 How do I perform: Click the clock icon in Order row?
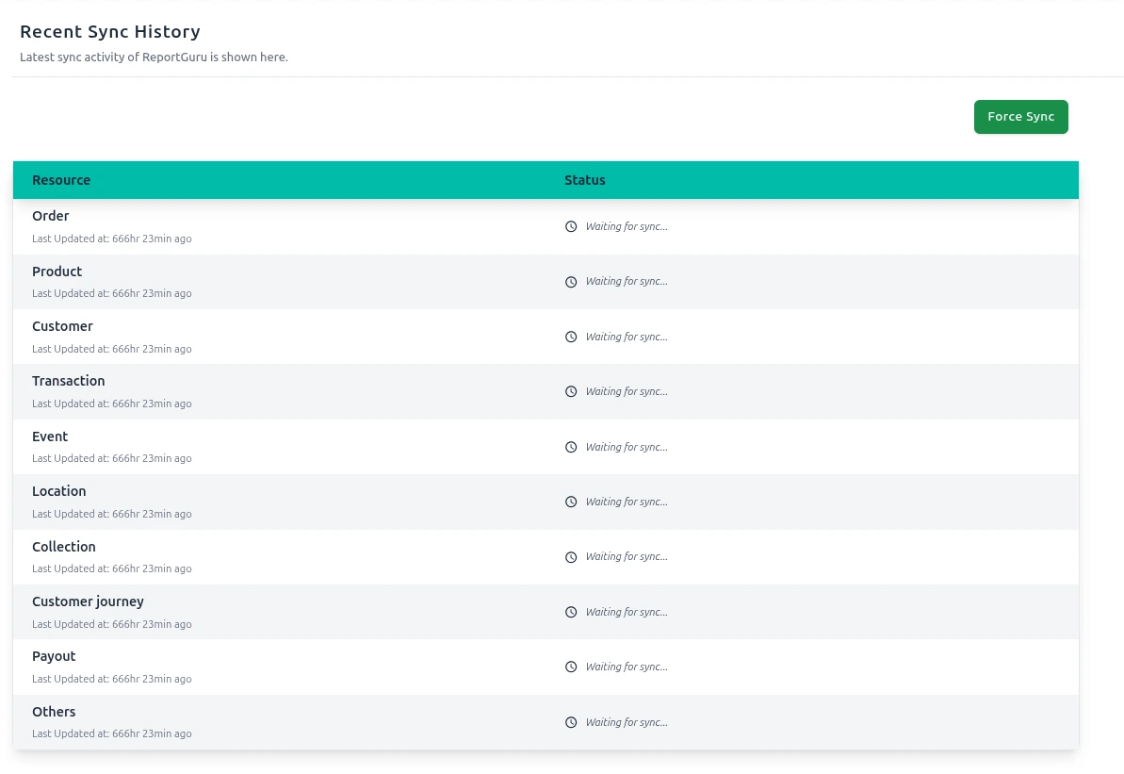[x=571, y=226]
